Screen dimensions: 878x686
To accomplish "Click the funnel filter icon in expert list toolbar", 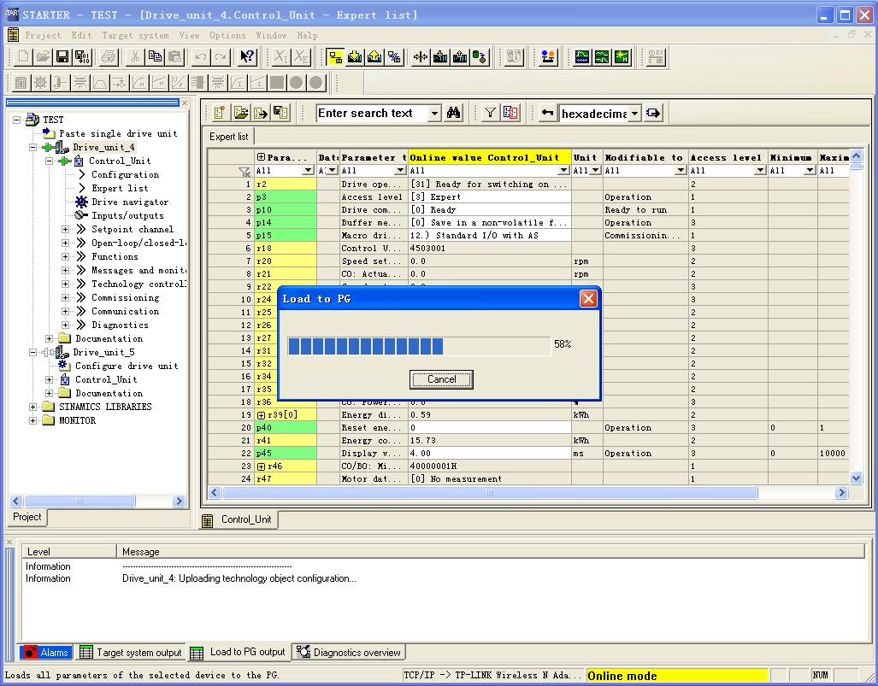I will 490,113.
